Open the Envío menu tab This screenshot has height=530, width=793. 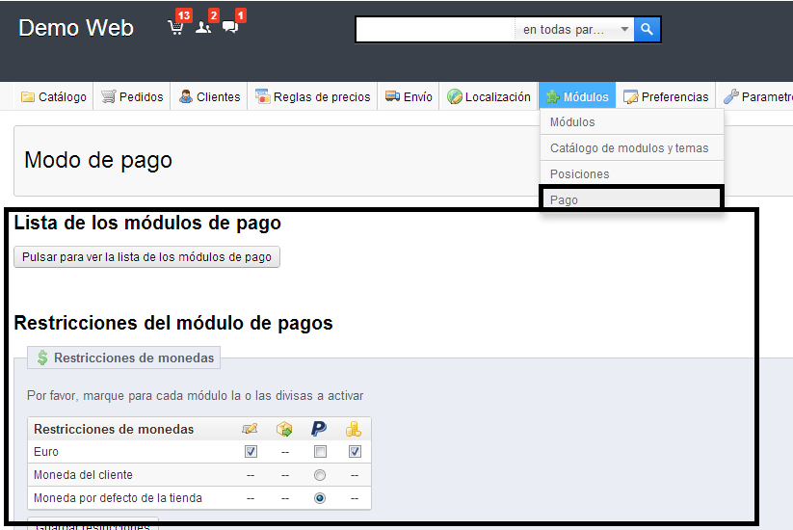(x=409, y=96)
